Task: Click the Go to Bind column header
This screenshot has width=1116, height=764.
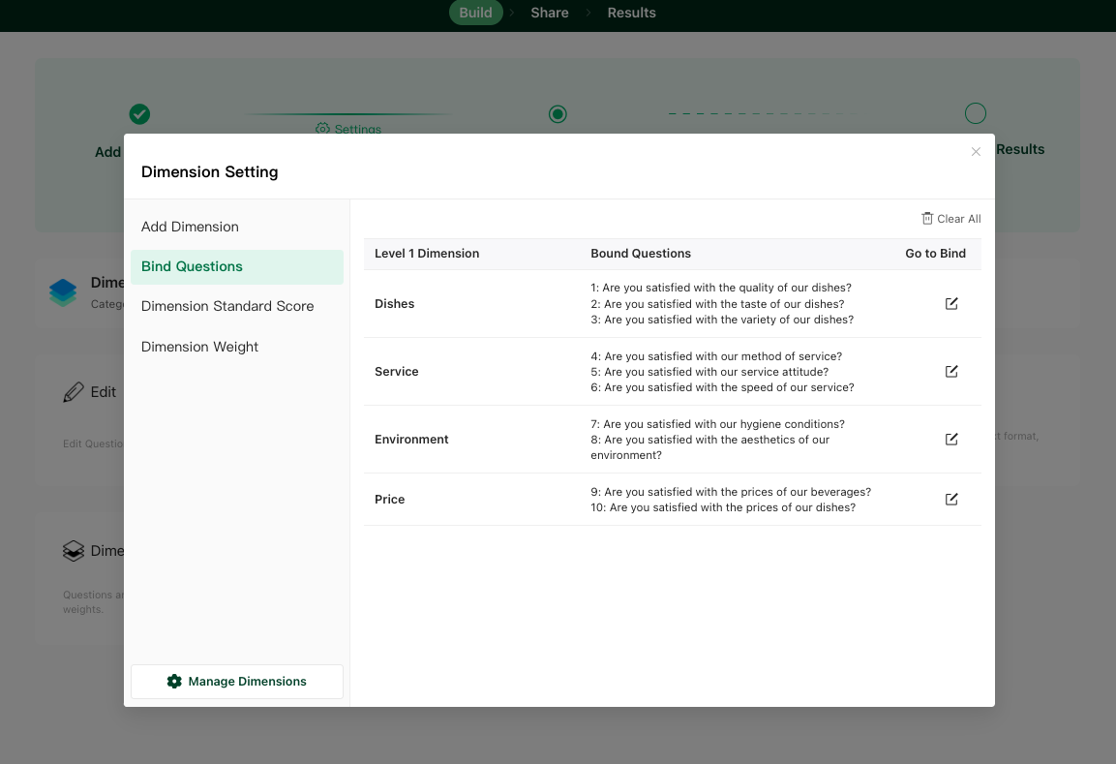Action: point(935,254)
